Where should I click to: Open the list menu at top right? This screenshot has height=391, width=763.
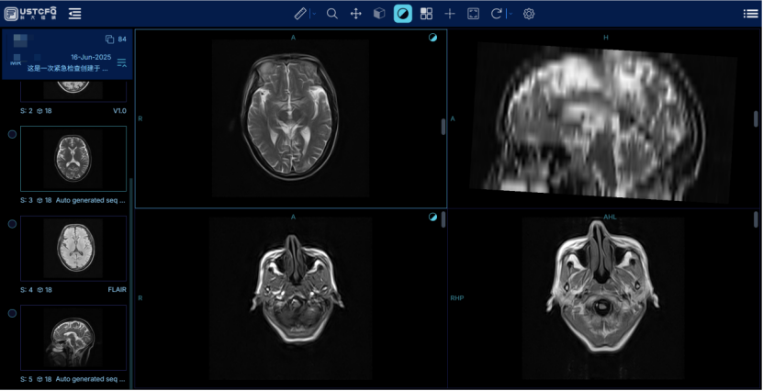pos(750,14)
